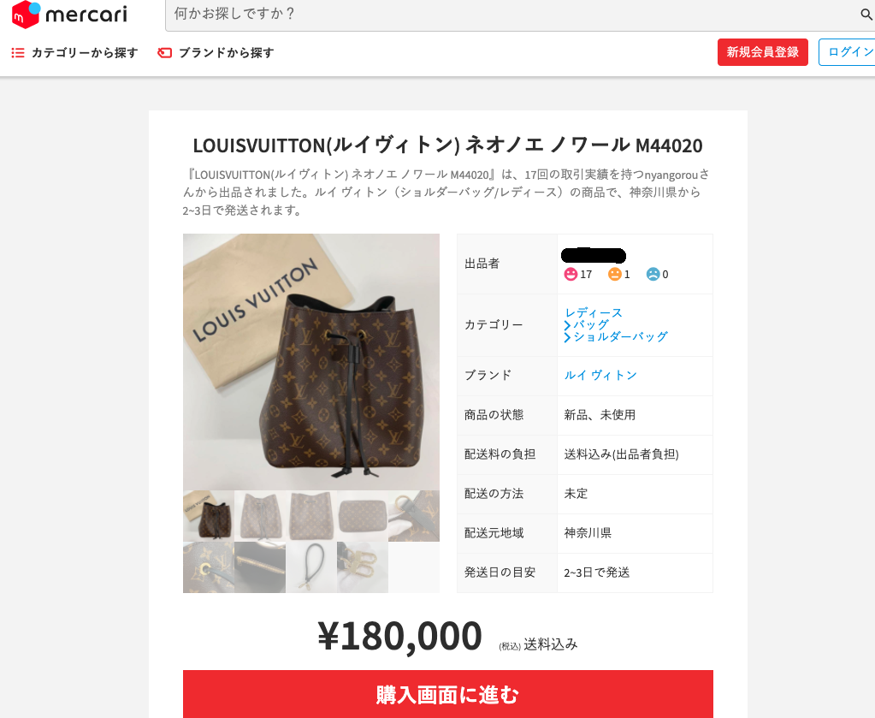875x718 pixels.
Task: Select the strap handle thumbnail
Action: coord(310,567)
